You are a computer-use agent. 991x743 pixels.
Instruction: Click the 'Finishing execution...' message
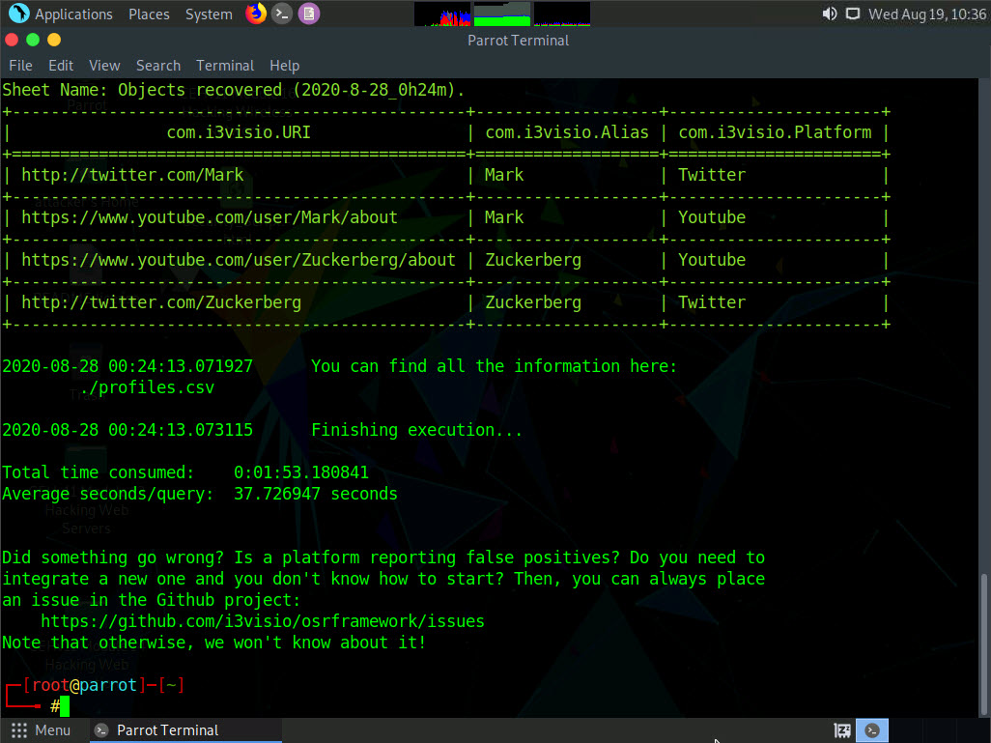(x=417, y=430)
